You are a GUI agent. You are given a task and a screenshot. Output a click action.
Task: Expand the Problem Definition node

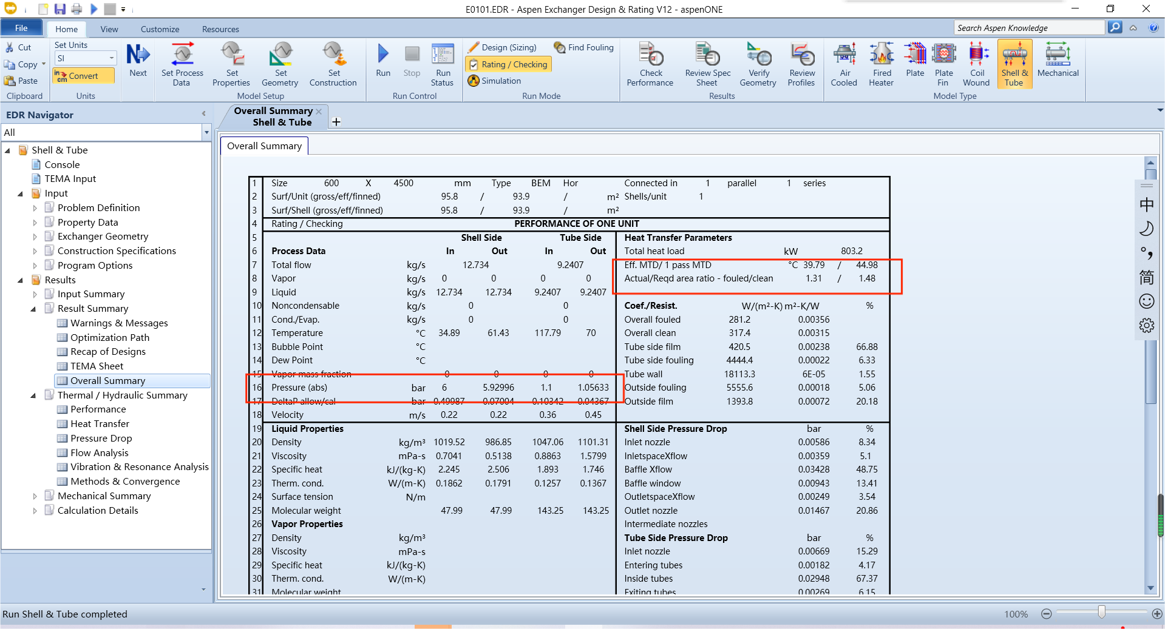pos(35,208)
